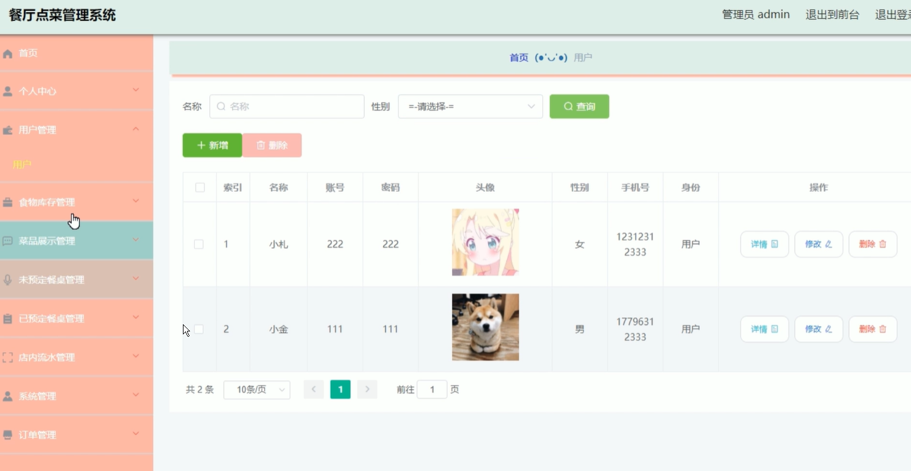Click the scan-frame icon beside 店内流水管理
Image resolution: width=911 pixels, height=471 pixels.
(x=8, y=358)
